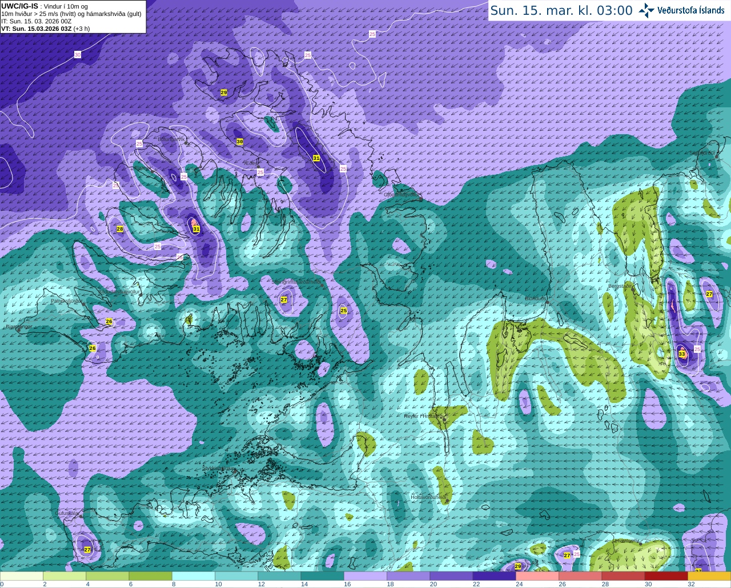Click the UWC/IG-IS model title text
Screen dimensions: 731x588
[x=19, y=6]
